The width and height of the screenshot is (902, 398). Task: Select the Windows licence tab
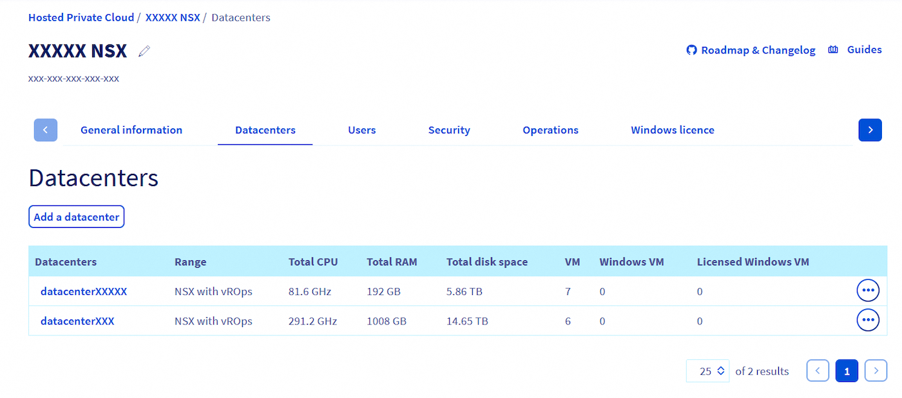[x=672, y=130]
